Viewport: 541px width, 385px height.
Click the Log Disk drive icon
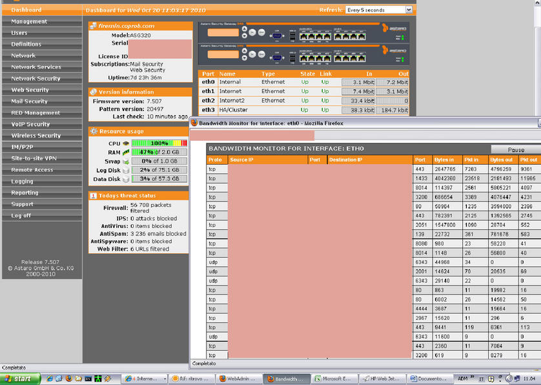point(126,171)
